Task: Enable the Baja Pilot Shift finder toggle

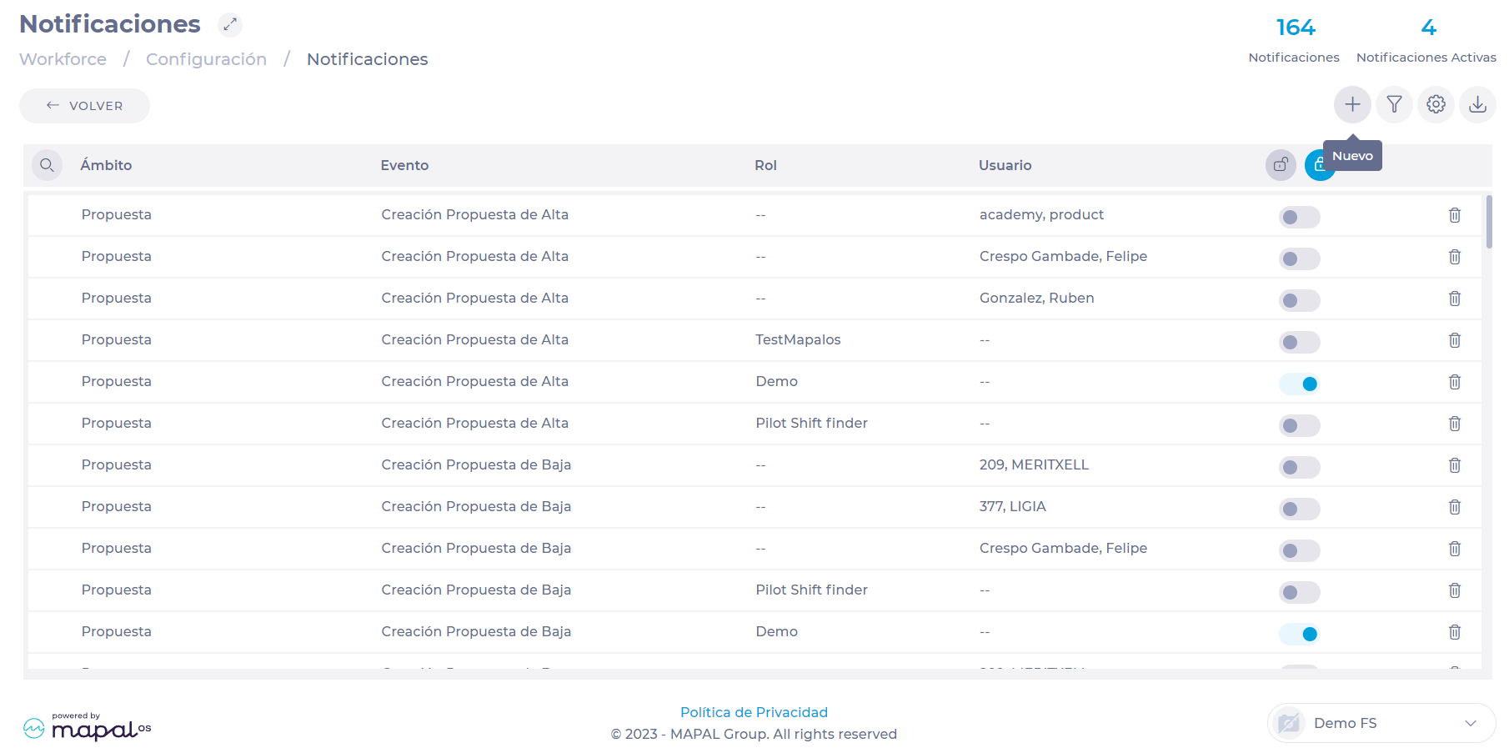Action: tap(1300, 592)
